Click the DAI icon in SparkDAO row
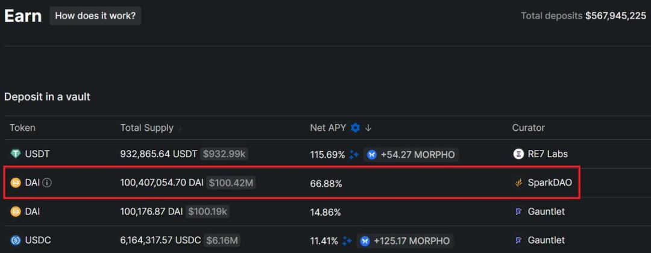Viewport: 651px width, 253px height. coord(16,183)
